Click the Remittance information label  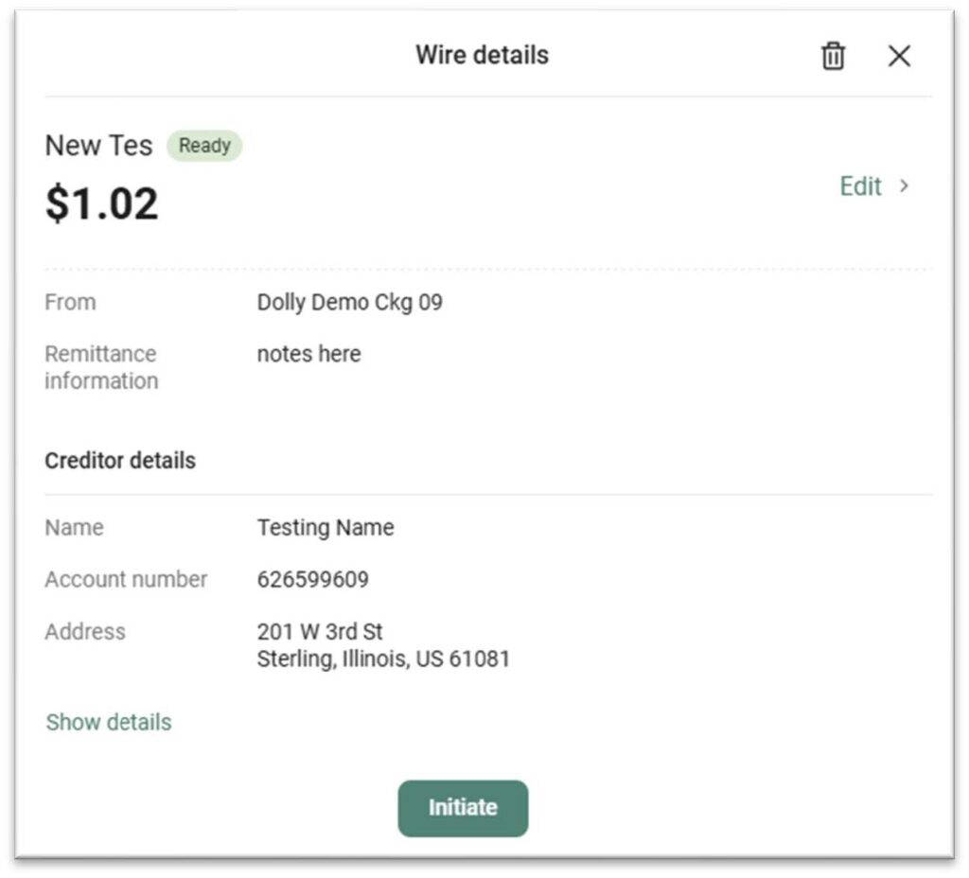point(100,367)
